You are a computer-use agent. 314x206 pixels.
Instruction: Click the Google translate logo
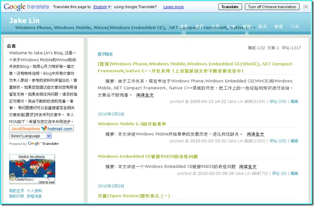pyautogui.click(x=26, y=6)
